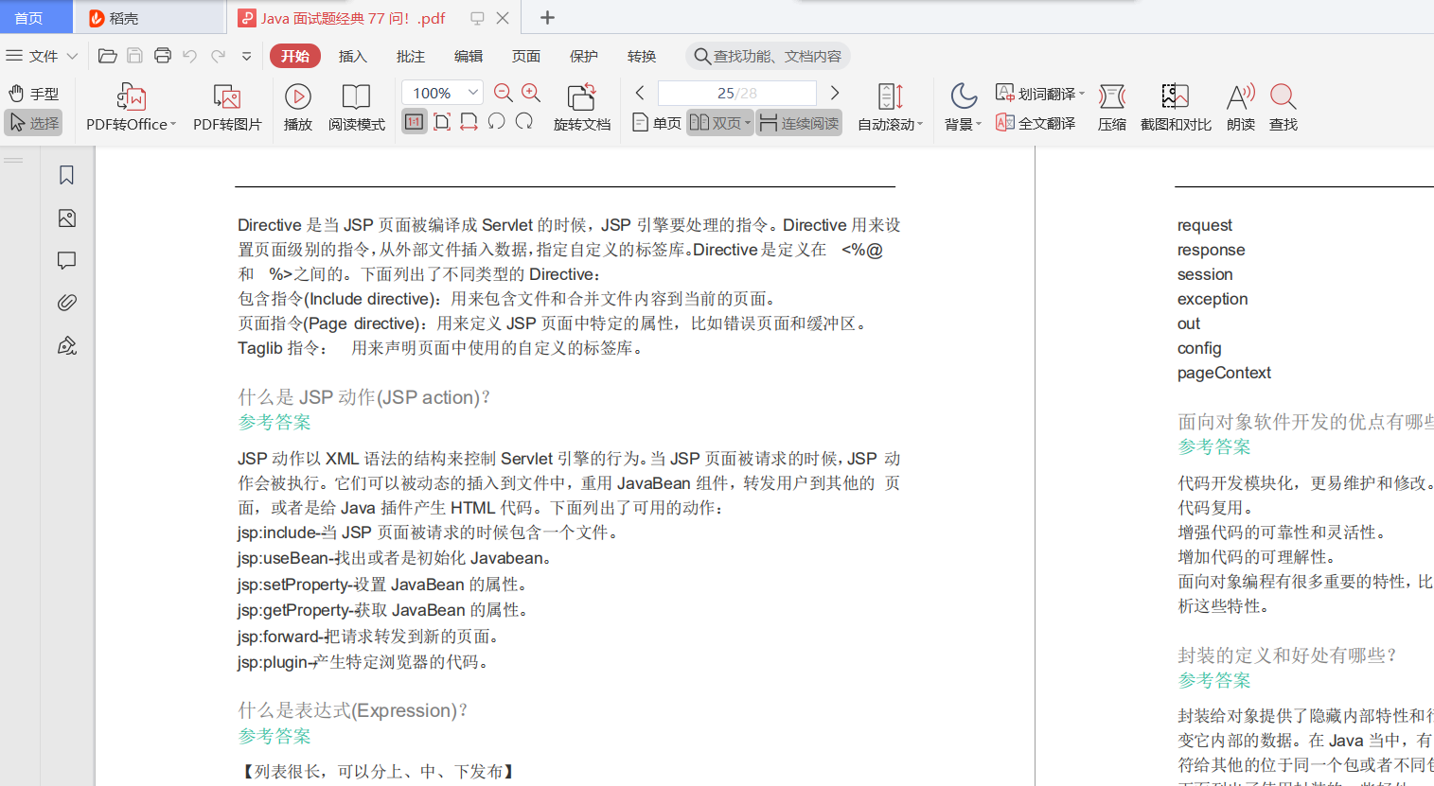This screenshot has height=786, width=1434.
Task: Click the redo arrow
Action: click(219, 56)
